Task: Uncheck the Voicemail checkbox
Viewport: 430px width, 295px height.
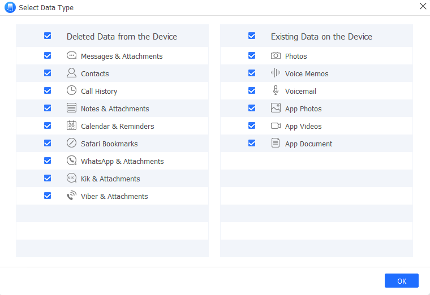Action: (252, 90)
